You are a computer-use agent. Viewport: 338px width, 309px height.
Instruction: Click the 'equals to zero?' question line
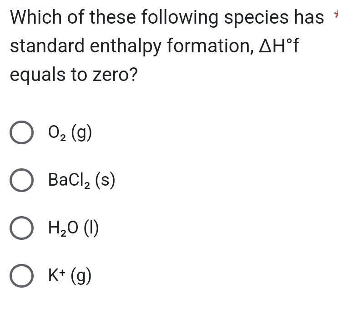pos(73,74)
